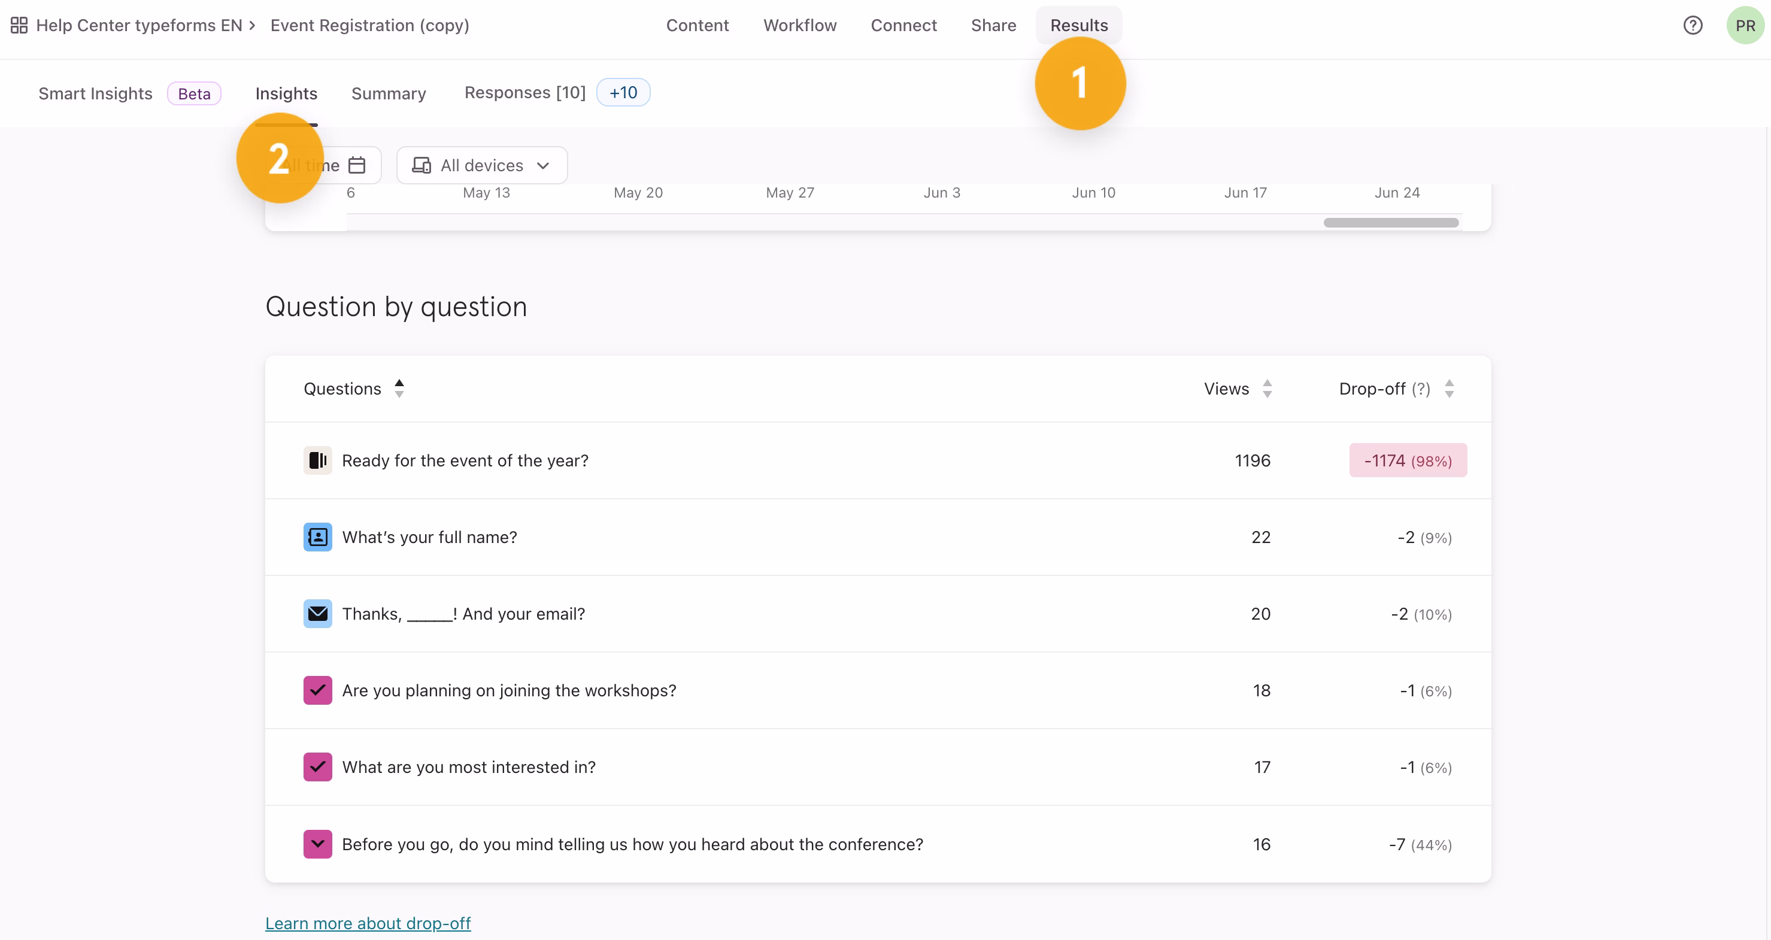Click the calendar icon in date filter
The width and height of the screenshot is (1771, 940).
[x=357, y=165]
